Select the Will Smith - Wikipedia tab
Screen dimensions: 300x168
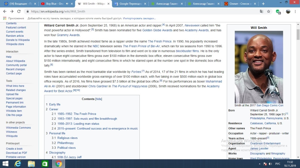93,3
